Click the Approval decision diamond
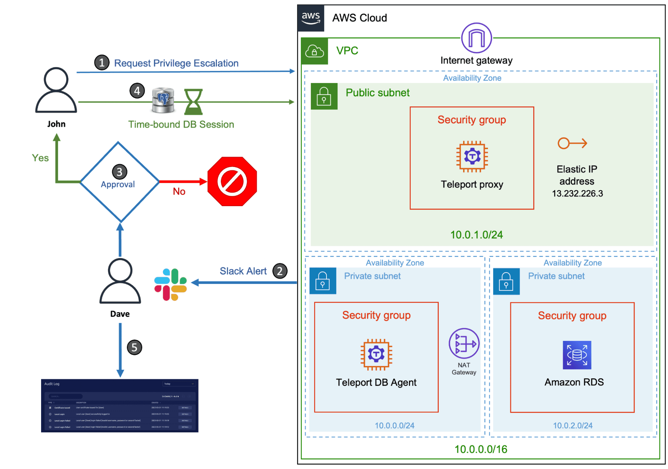668x469 pixels. pyautogui.click(x=119, y=182)
